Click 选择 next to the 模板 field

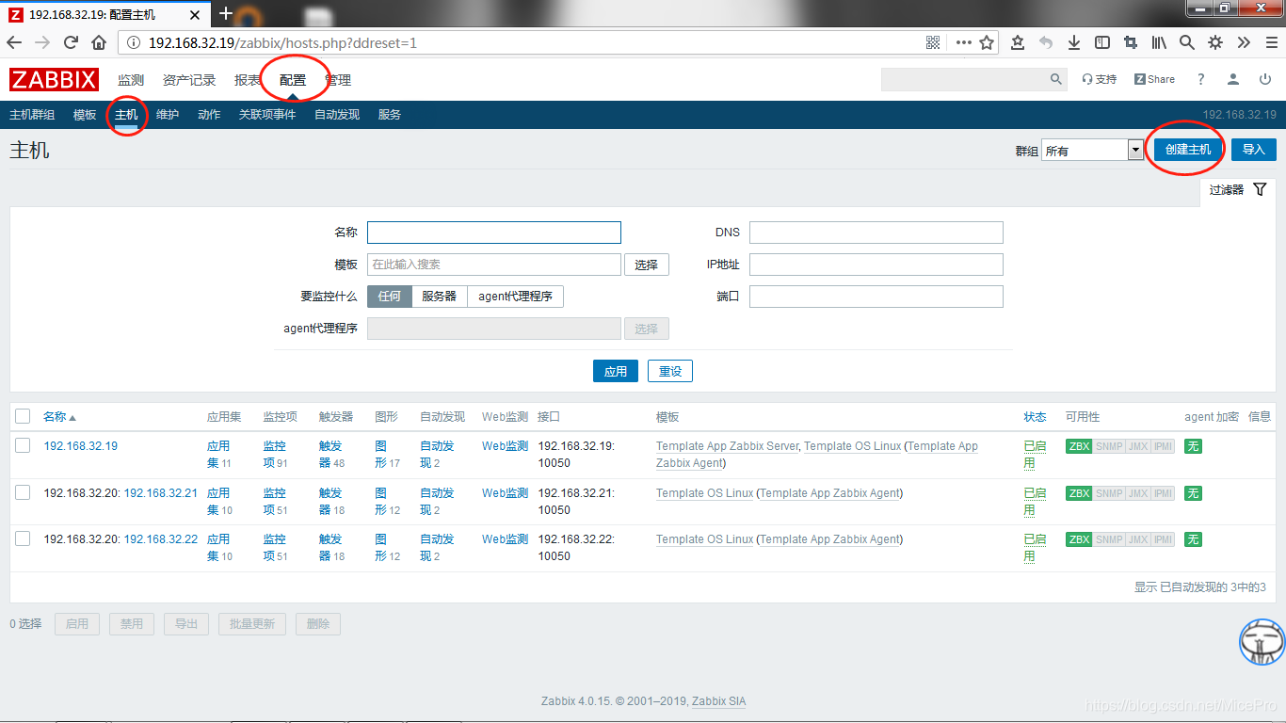click(x=647, y=265)
